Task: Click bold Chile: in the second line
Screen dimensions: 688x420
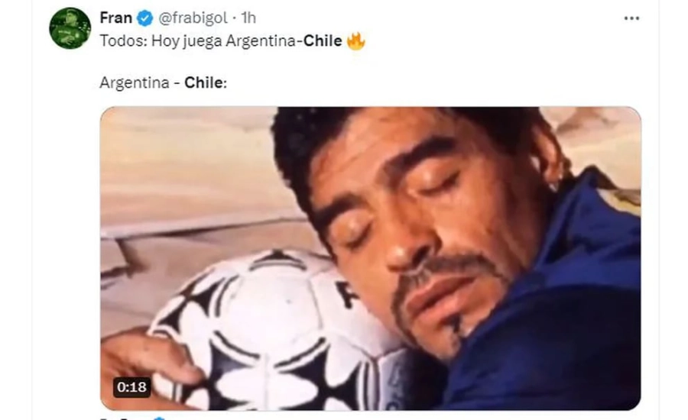Action: click(x=206, y=82)
